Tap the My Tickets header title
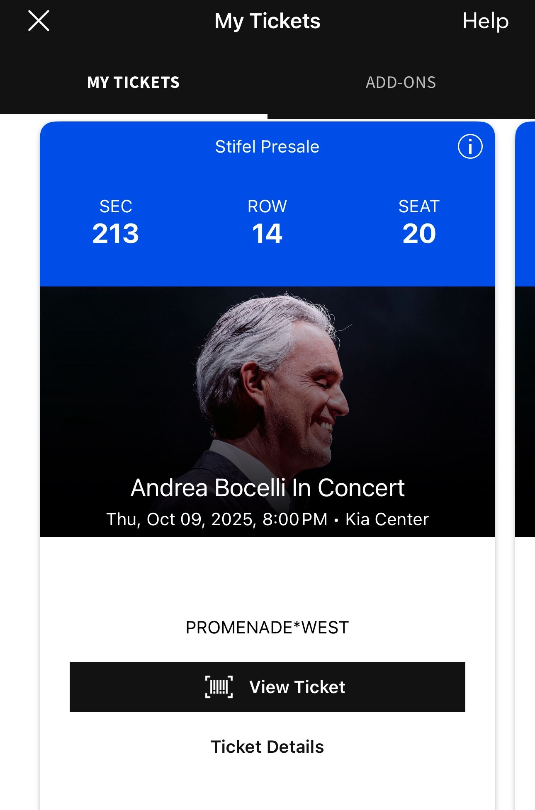Viewport: 535px width, 810px height. [267, 21]
